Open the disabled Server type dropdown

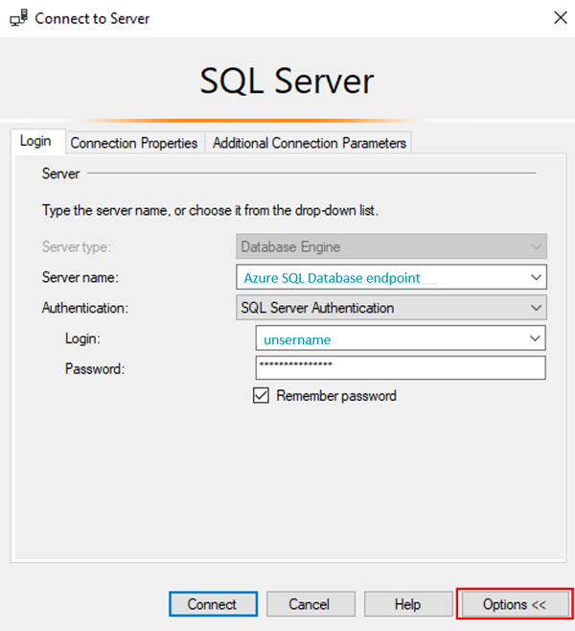pos(391,246)
